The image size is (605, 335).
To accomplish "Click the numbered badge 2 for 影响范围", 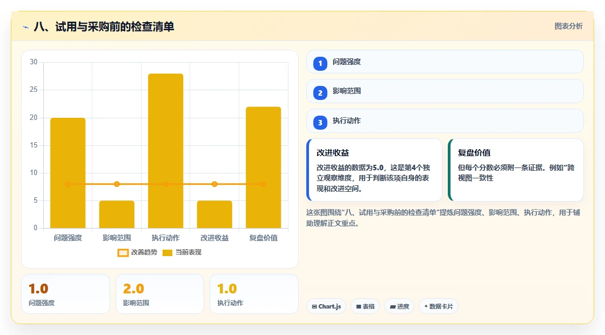I will pyautogui.click(x=320, y=92).
